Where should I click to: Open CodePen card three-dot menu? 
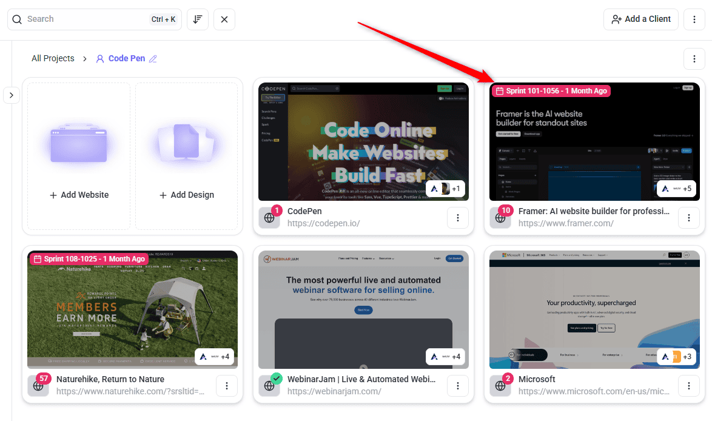[x=458, y=218]
